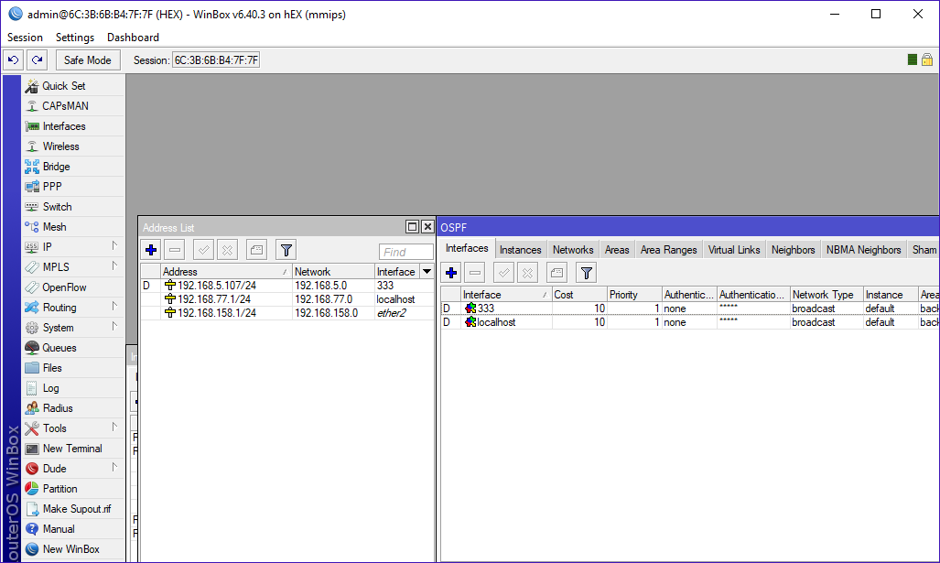940x563 pixels.
Task: Open Interfaces in sidebar
Action: 73,126
